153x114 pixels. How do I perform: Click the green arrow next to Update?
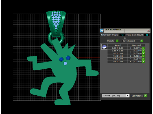[x=117, y=41]
